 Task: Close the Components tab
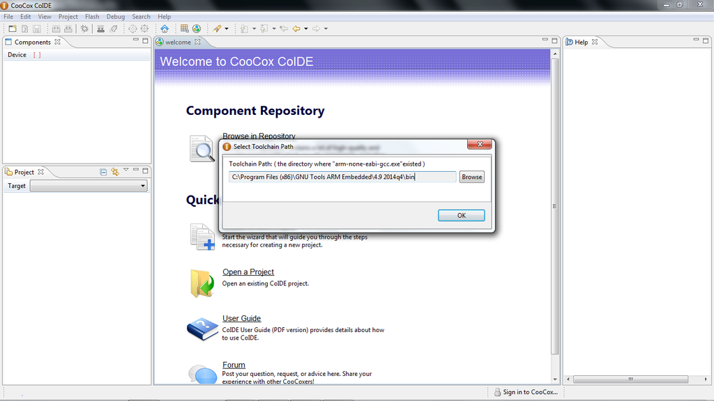57,42
